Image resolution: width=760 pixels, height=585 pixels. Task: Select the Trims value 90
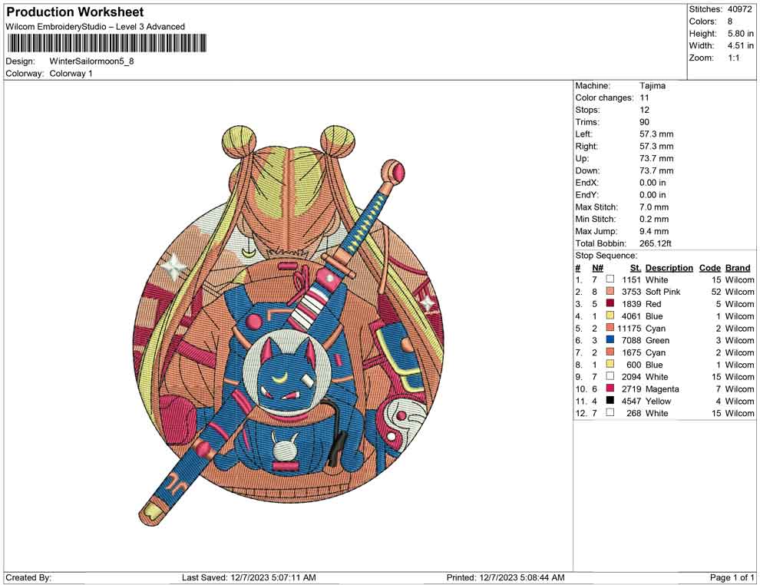point(644,122)
